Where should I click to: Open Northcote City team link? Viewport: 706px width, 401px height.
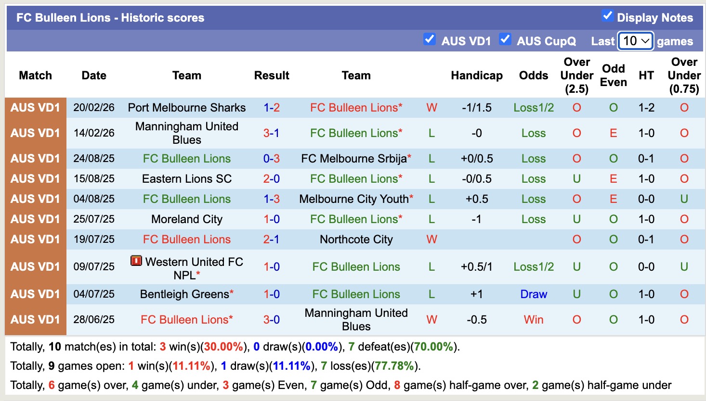click(x=356, y=239)
